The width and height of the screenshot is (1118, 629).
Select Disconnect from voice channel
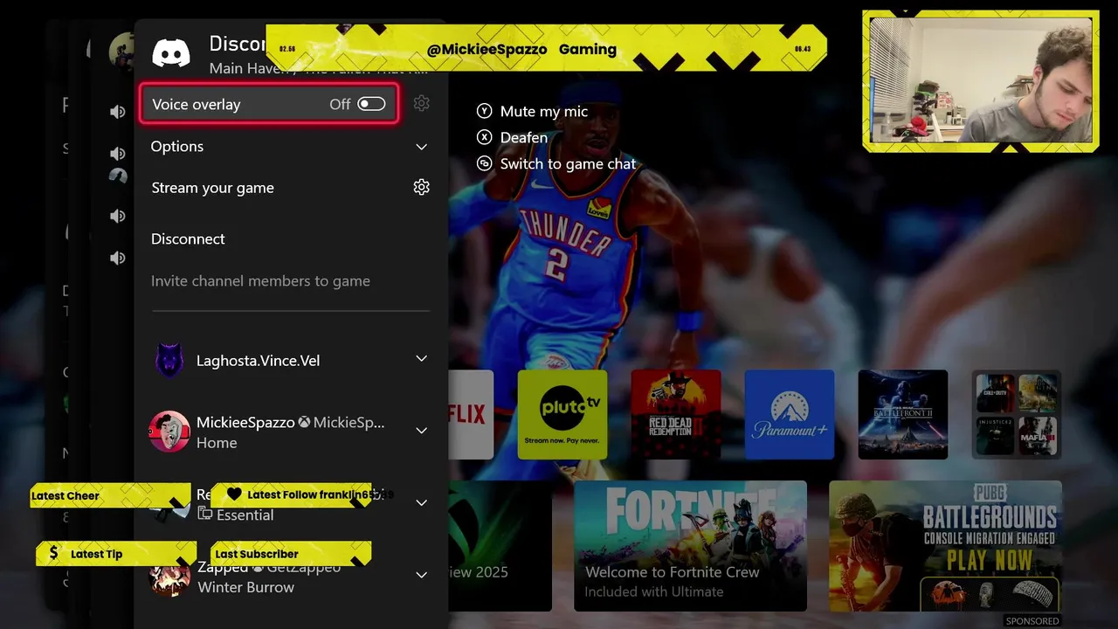click(188, 238)
